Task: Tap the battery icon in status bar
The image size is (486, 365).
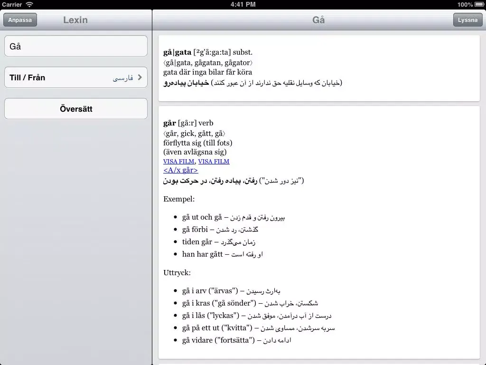Action: point(478,4)
